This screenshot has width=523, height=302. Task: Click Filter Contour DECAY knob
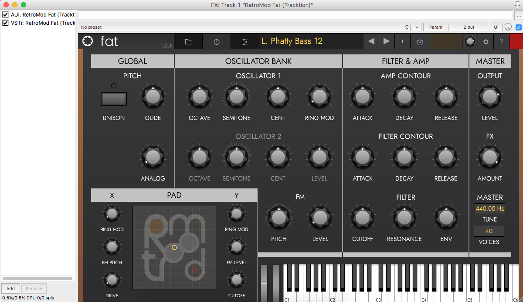[404, 157]
